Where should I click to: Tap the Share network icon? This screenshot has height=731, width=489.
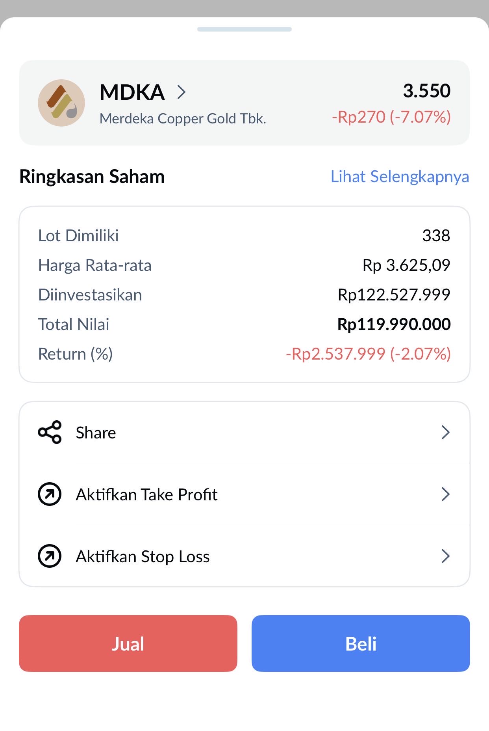50,433
